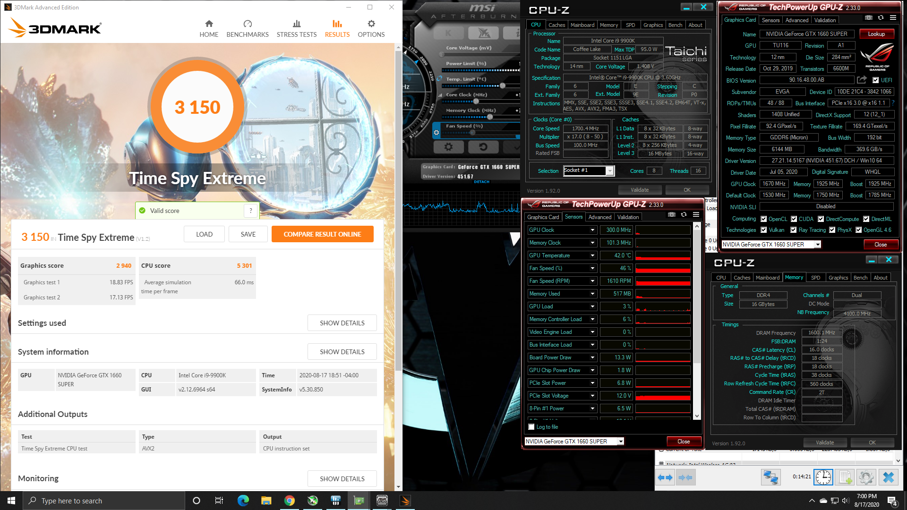Show details for Settings used
This screenshot has height=510, width=907.
tap(342, 323)
